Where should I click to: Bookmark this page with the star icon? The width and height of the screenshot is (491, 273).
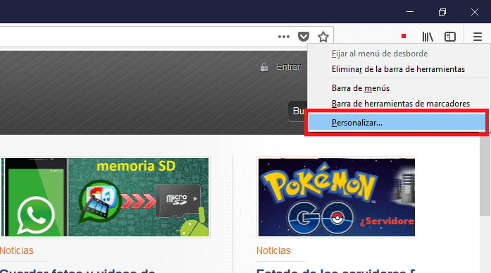[x=323, y=37]
